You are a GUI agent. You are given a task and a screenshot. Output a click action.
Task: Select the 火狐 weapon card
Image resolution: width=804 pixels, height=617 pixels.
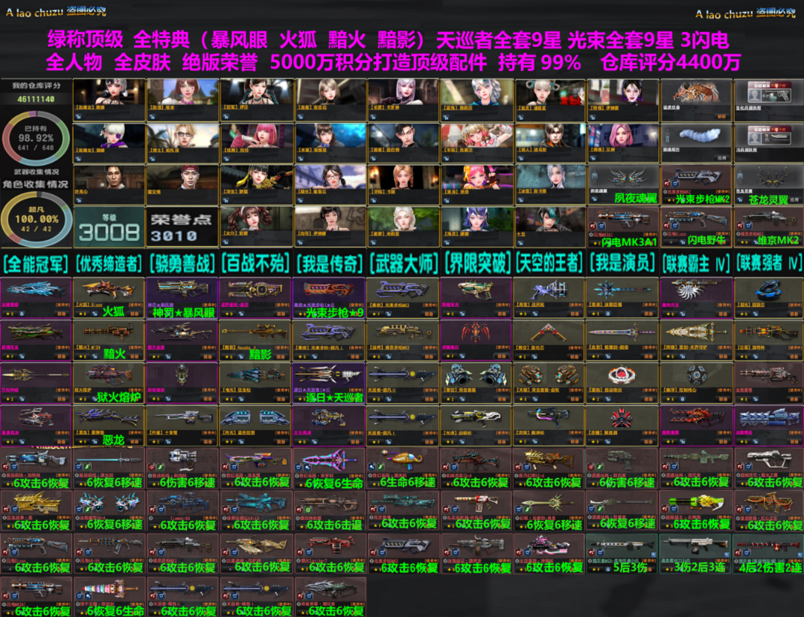click(109, 298)
